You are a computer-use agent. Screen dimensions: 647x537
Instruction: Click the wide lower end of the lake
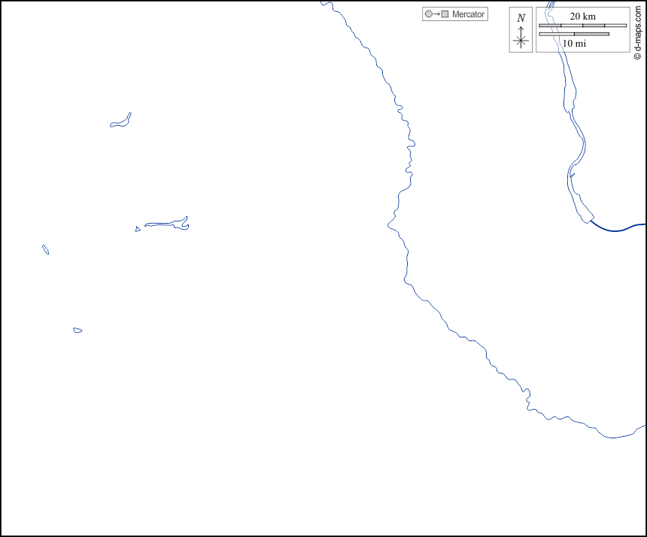581,206
